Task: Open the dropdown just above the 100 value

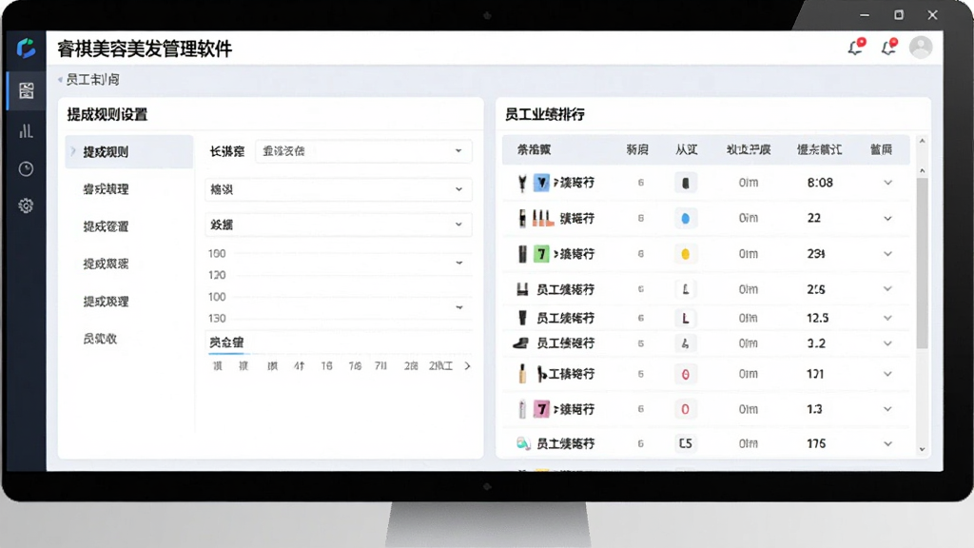Action: click(338, 225)
